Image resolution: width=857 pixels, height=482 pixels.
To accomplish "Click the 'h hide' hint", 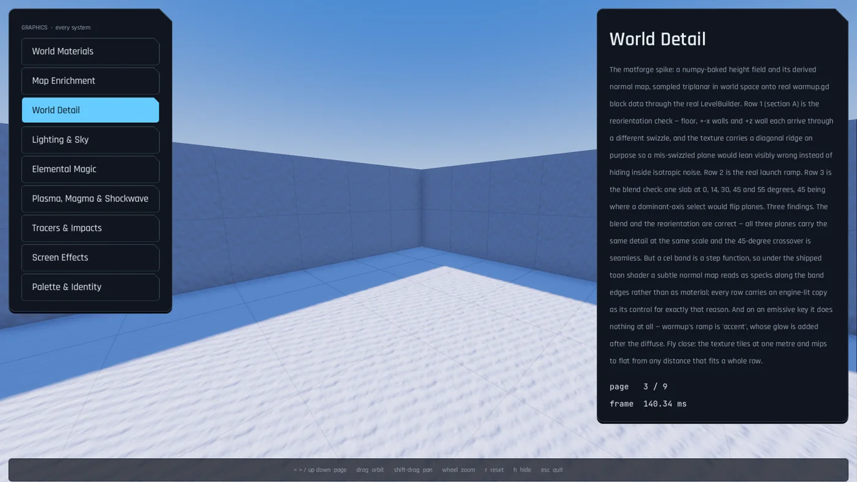I will (x=522, y=470).
